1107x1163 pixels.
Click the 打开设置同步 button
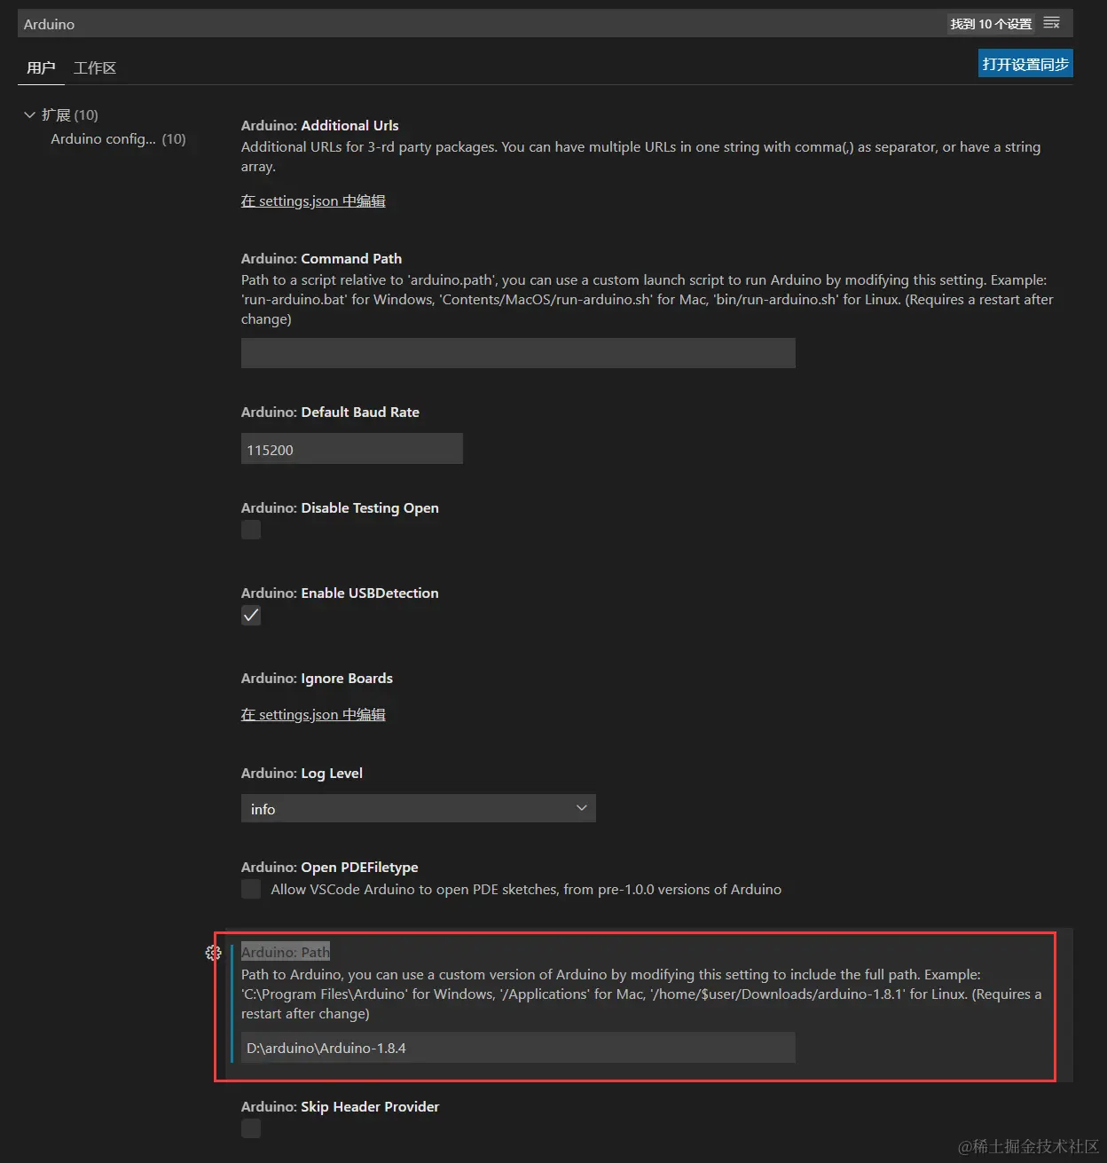click(x=1025, y=64)
